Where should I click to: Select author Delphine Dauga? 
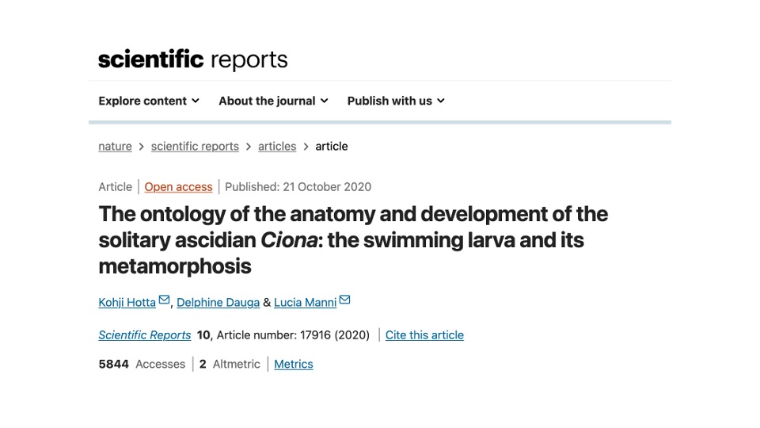click(218, 303)
